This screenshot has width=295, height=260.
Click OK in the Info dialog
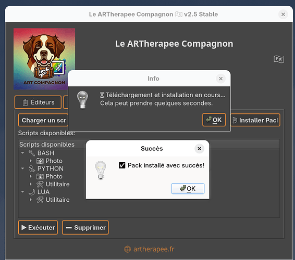click(x=214, y=120)
